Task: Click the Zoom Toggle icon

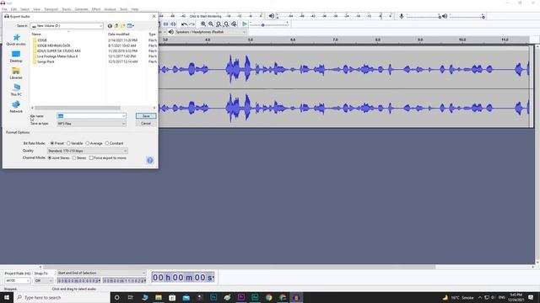Action: (234, 24)
